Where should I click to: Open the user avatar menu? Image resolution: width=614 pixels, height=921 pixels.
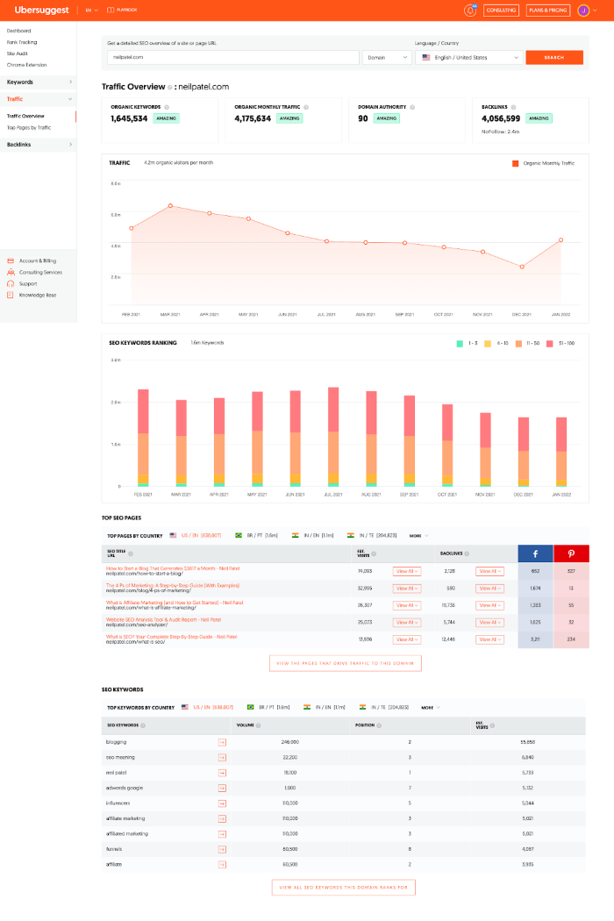pos(583,10)
